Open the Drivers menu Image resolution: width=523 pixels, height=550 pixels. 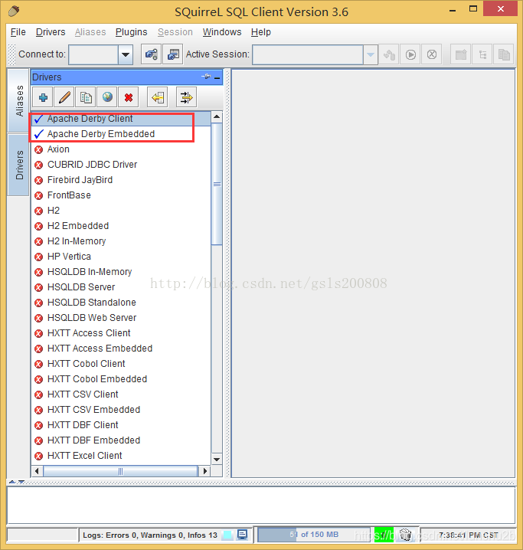pos(51,32)
